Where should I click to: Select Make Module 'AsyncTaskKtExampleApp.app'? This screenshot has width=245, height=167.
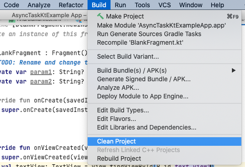[164, 25]
